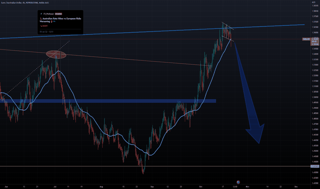The width and height of the screenshot is (320, 189).
Task: Click the EURAUD symbol price tag
Action: [x=306, y=39]
